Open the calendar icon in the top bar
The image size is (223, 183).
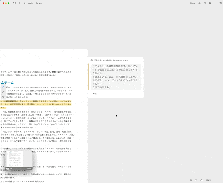tap(205, 3)
